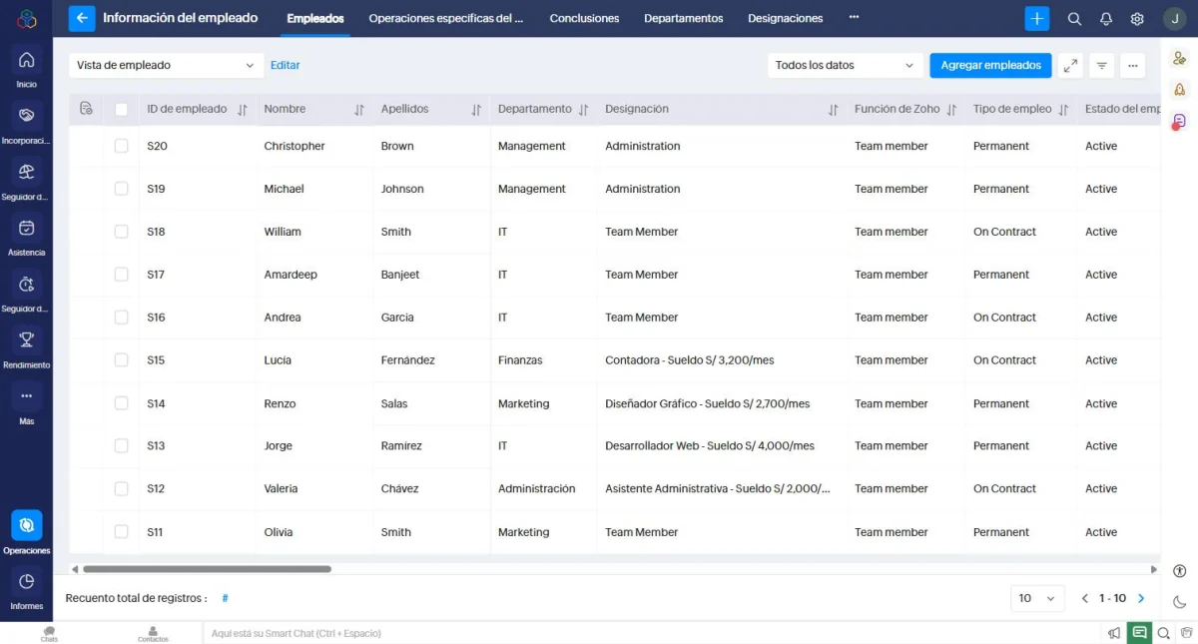The image size is (1198, 644).
Task: Check the row for S13 Jorge
Action: [121, 446]
